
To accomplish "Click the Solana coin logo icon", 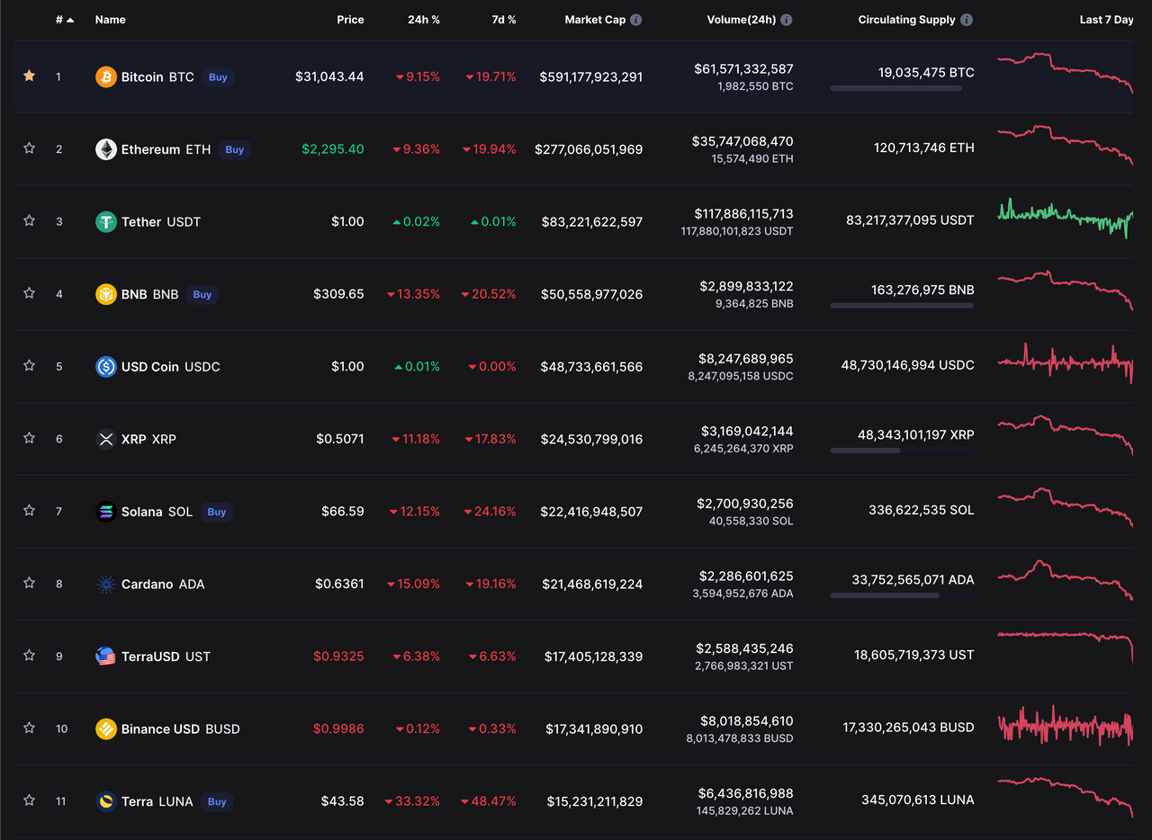I will click(106, 512).
